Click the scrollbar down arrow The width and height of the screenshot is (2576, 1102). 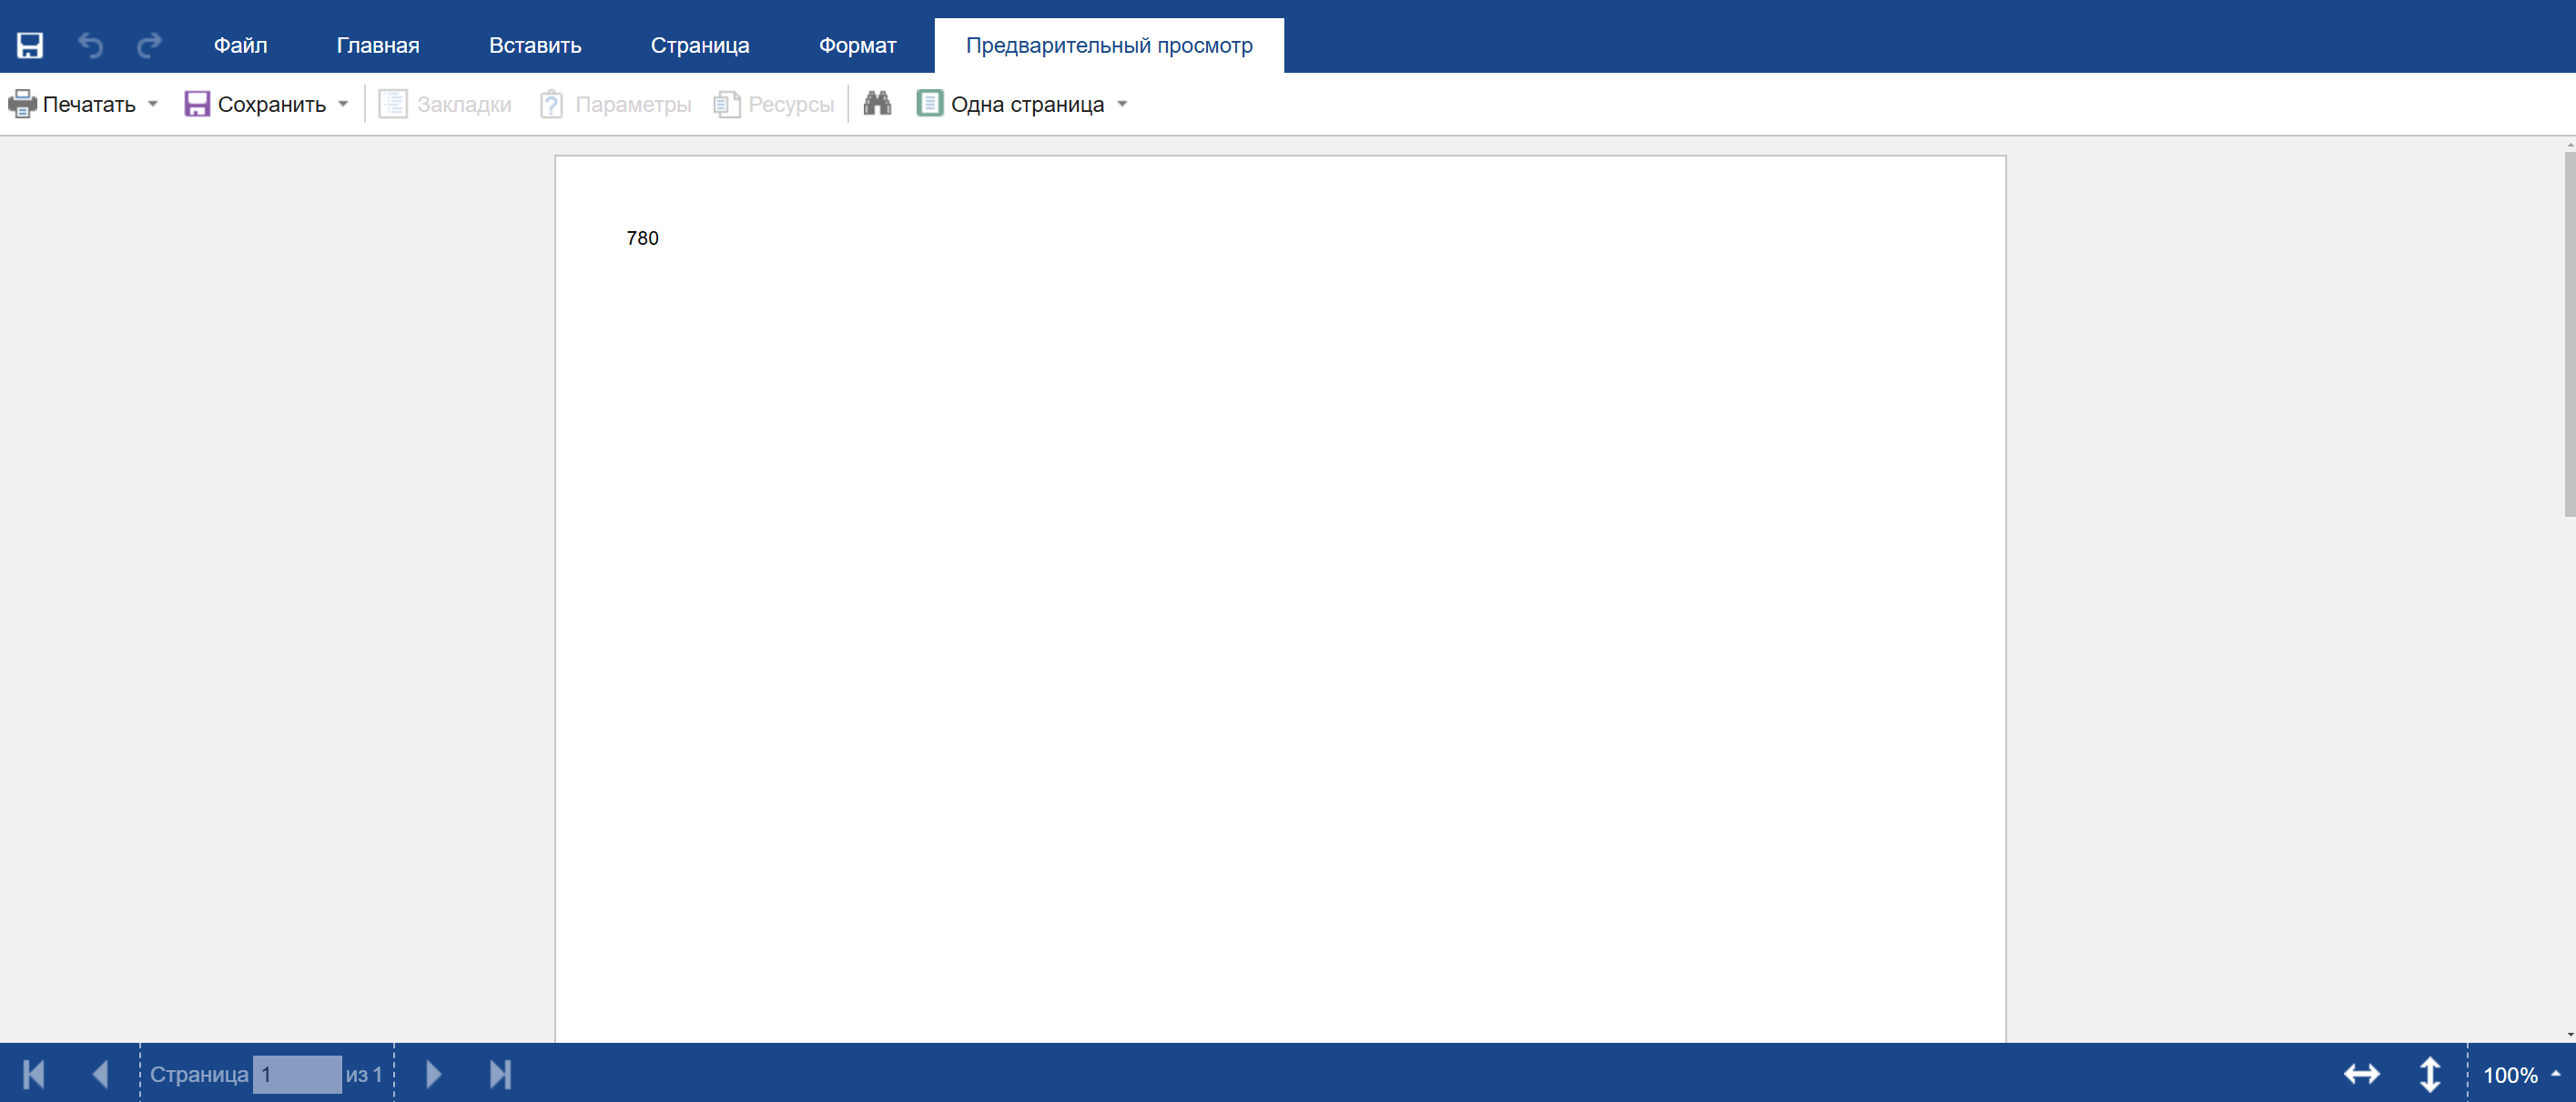tap(2569, 1035)
